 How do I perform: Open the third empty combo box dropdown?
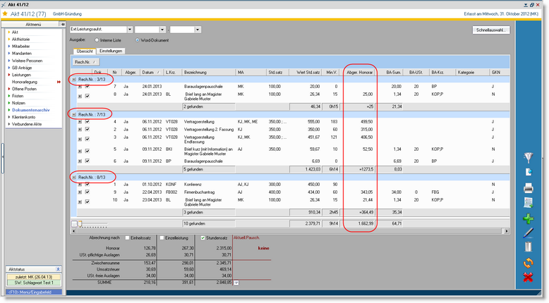[x=198, y=30]
